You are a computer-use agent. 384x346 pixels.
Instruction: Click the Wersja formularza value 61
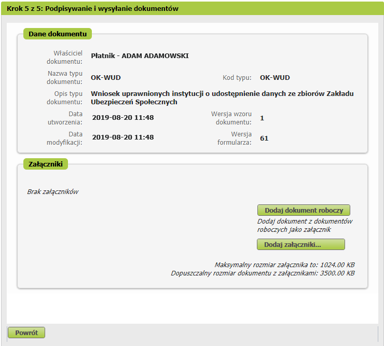click(x=264, y=138)
